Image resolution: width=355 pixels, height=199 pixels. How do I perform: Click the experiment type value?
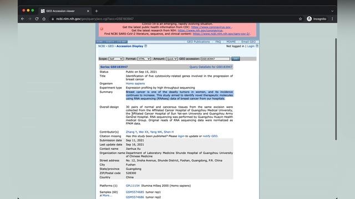[x=160, y=88]
